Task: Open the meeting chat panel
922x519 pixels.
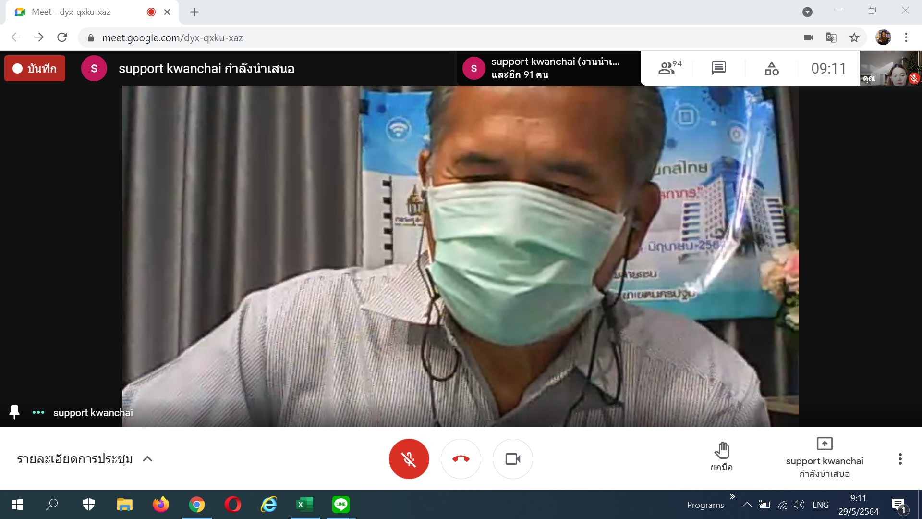Action: coord(718,68)
